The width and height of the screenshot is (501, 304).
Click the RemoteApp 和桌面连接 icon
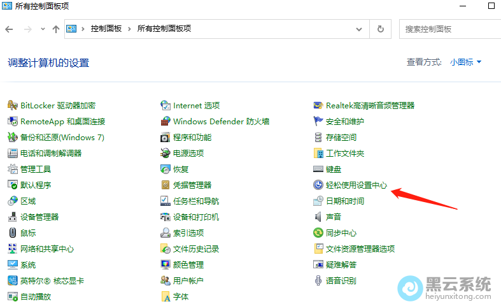(13, 121)
